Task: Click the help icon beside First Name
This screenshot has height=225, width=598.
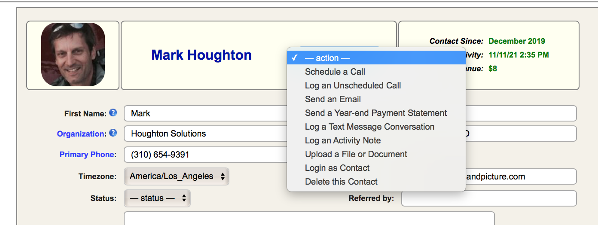Action: pyautogui.click(x=113, y=113)
